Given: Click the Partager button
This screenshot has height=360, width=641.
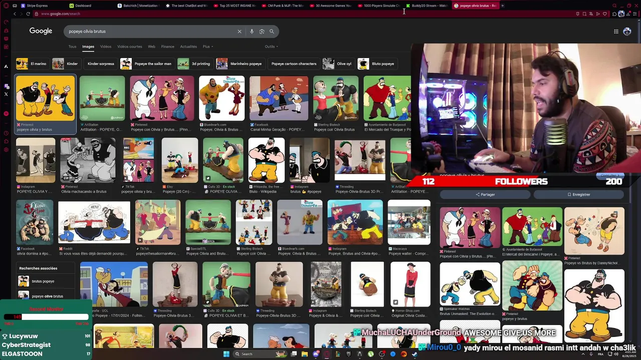Looking at the screenshot, I should click(485, 194).
